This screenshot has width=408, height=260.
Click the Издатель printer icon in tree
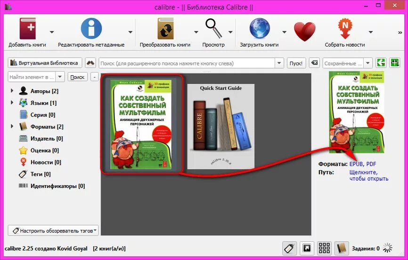coord(23,138)
